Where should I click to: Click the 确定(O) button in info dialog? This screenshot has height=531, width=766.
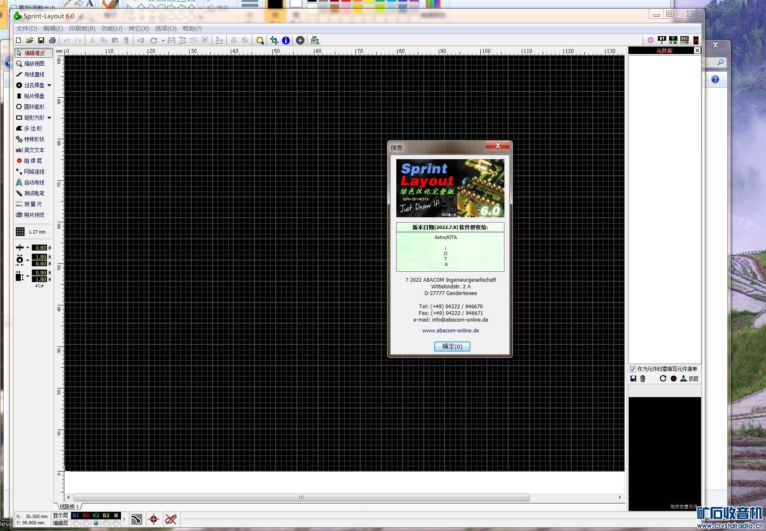pyautogui.click(x=452, y=347)
